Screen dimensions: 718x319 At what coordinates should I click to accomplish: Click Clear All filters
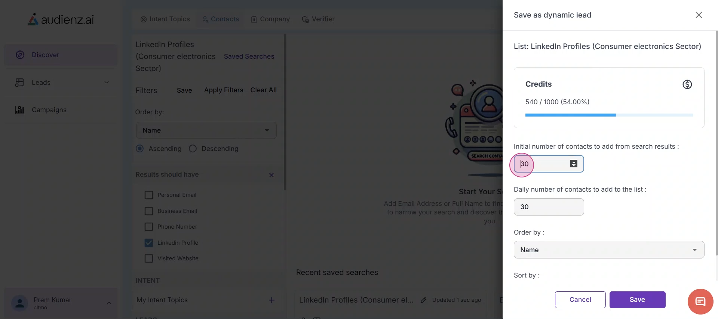[264, 90]
